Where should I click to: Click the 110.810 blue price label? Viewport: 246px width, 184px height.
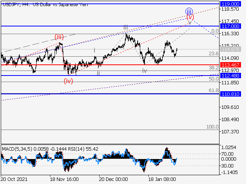click(230, 94)
